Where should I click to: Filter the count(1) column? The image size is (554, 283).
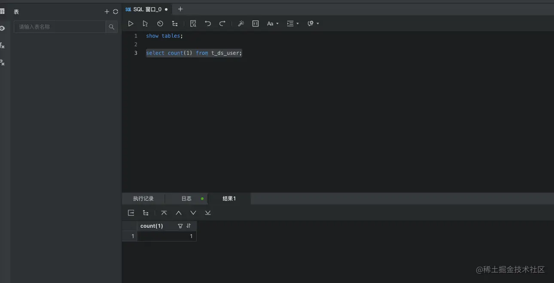coord(180,226)
